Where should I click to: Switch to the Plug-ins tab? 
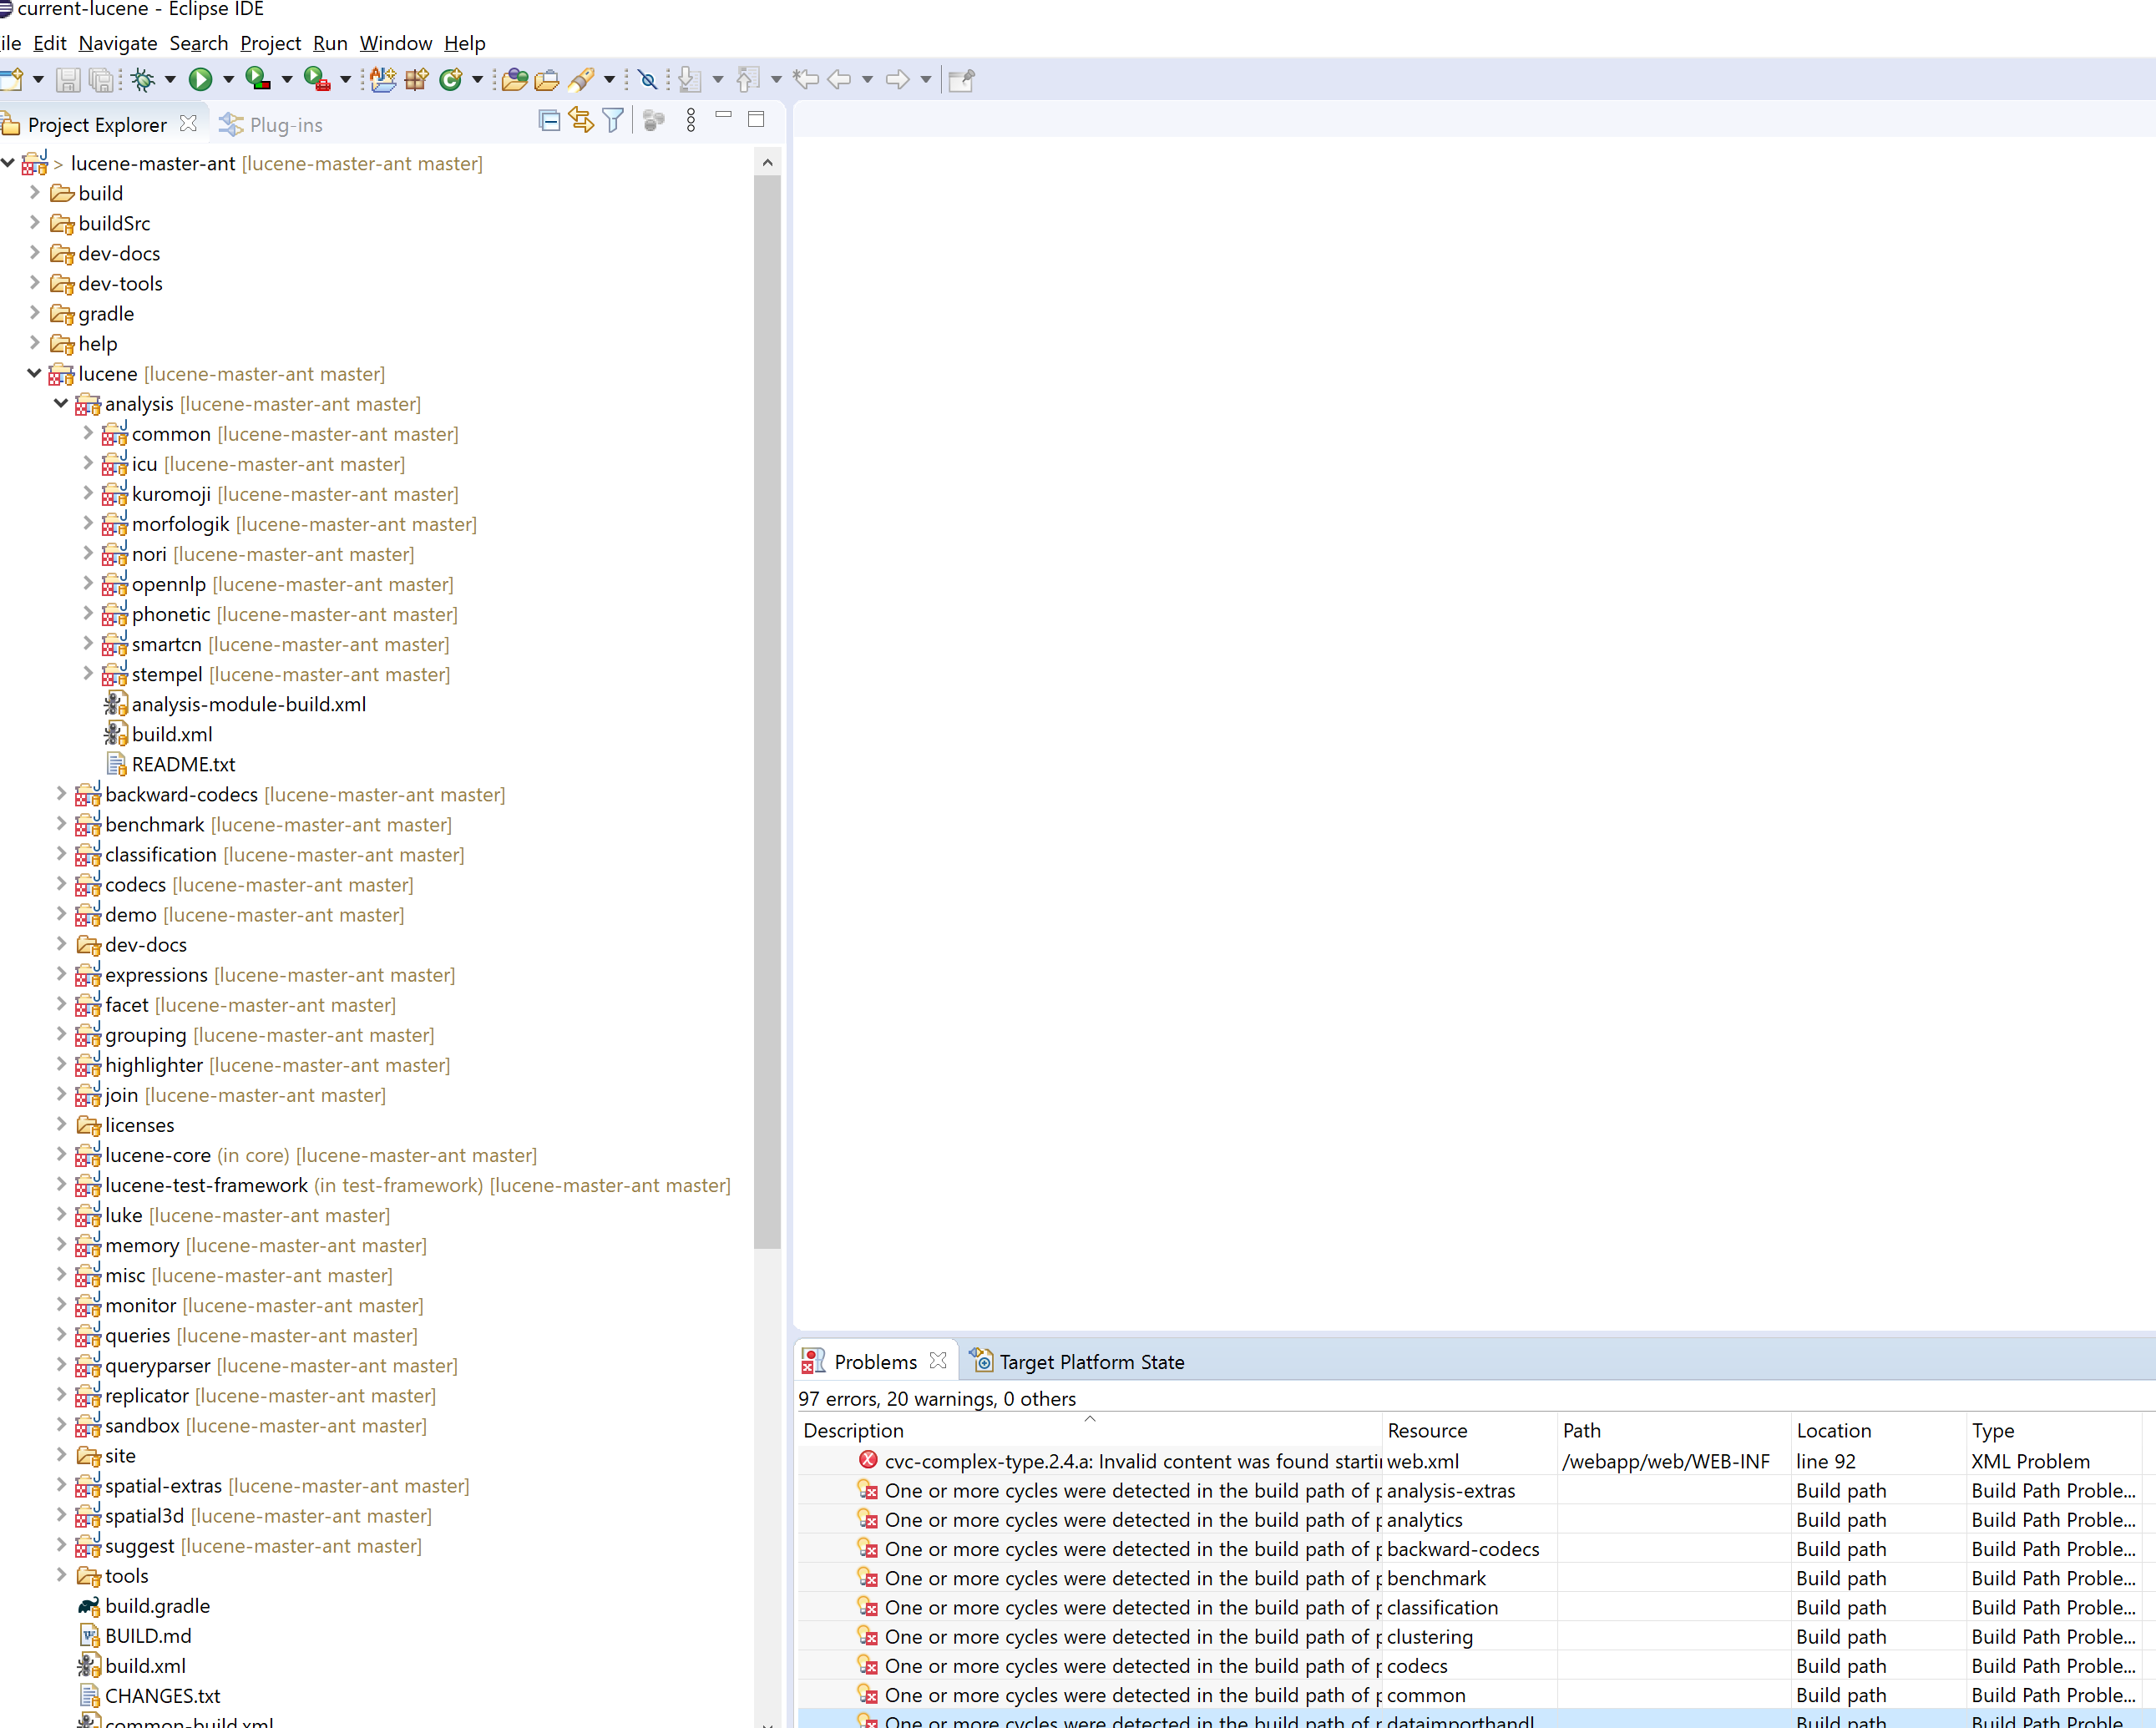pyautogui.click(x=271, y=125)
